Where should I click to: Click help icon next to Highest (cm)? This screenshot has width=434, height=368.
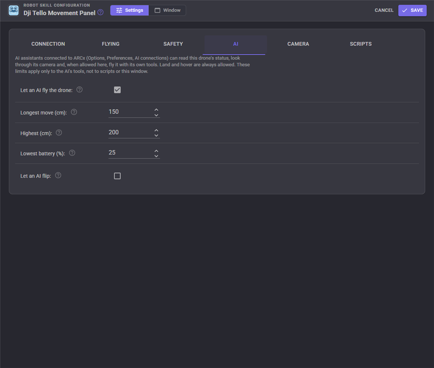pyautogui.click(x=59, y=133)
